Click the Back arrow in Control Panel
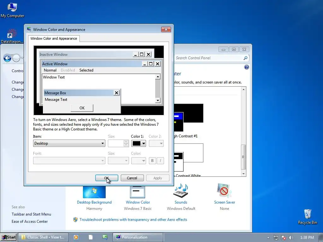 point(8,58)
